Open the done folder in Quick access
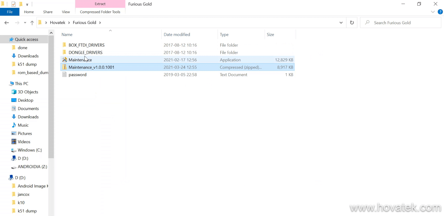The height and width of the screenshot is (216, 444). pos(23,48)
